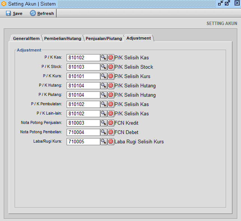241x221 pixels.
Task: Search account for Nota Potong Penjualan
Action: pos(104,123)
